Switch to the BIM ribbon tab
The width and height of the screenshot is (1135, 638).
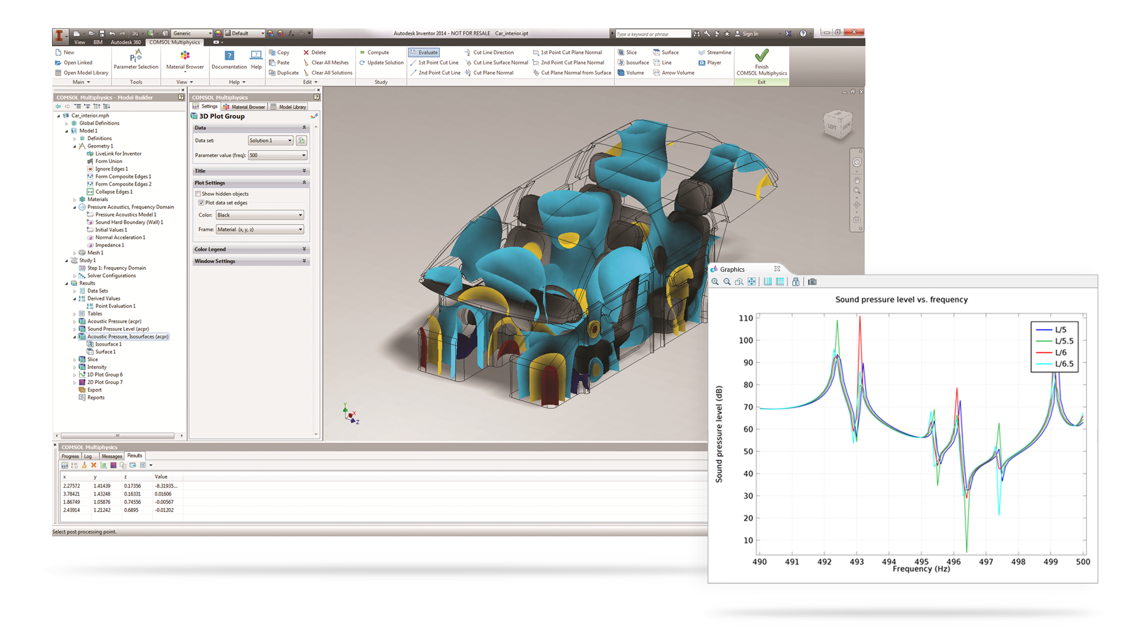pos(98,43)
